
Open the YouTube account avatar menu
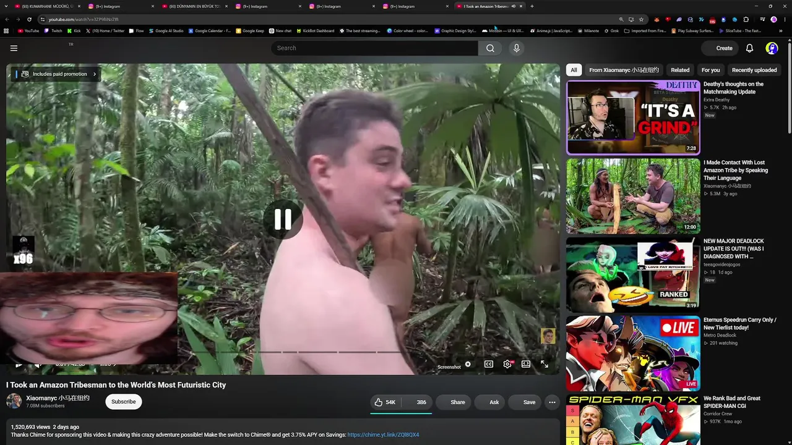tap(772, 48)
